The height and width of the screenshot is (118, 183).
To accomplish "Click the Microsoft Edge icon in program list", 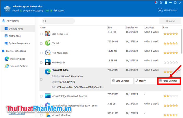I will click(48, 72).
